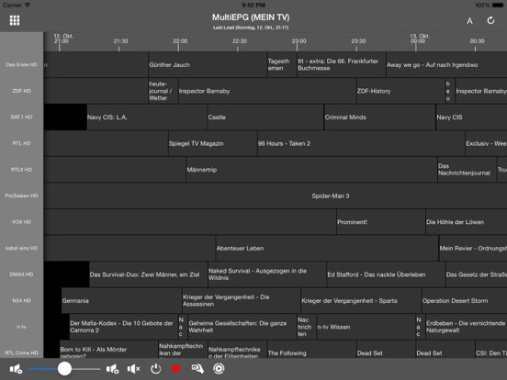Viewport: 507px width, 380px height.
Task: Open Spider-Man 3 programme
Action: click(276, 196)
